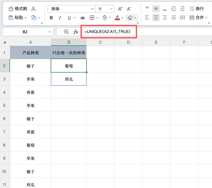Expand the borders dropdown arrow

[x=97, y=18]
